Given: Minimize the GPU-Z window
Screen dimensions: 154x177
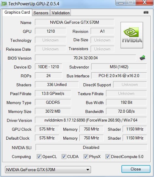Looking at the screenshot, I should tap(121, 3).
